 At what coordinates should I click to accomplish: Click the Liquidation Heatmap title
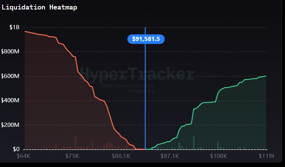(39, 8)
